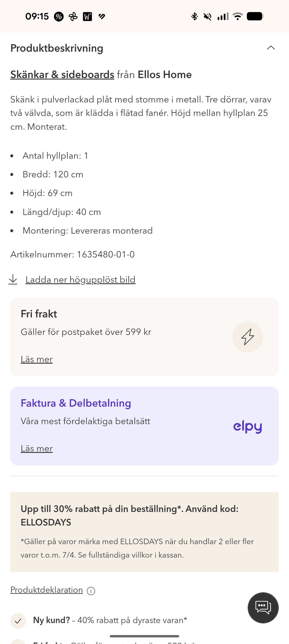Tap the Wi-Fi status icon
Image resolution: width=289 pixels, height=644 pixels.
pyautogui.click(x=238, y=16)
